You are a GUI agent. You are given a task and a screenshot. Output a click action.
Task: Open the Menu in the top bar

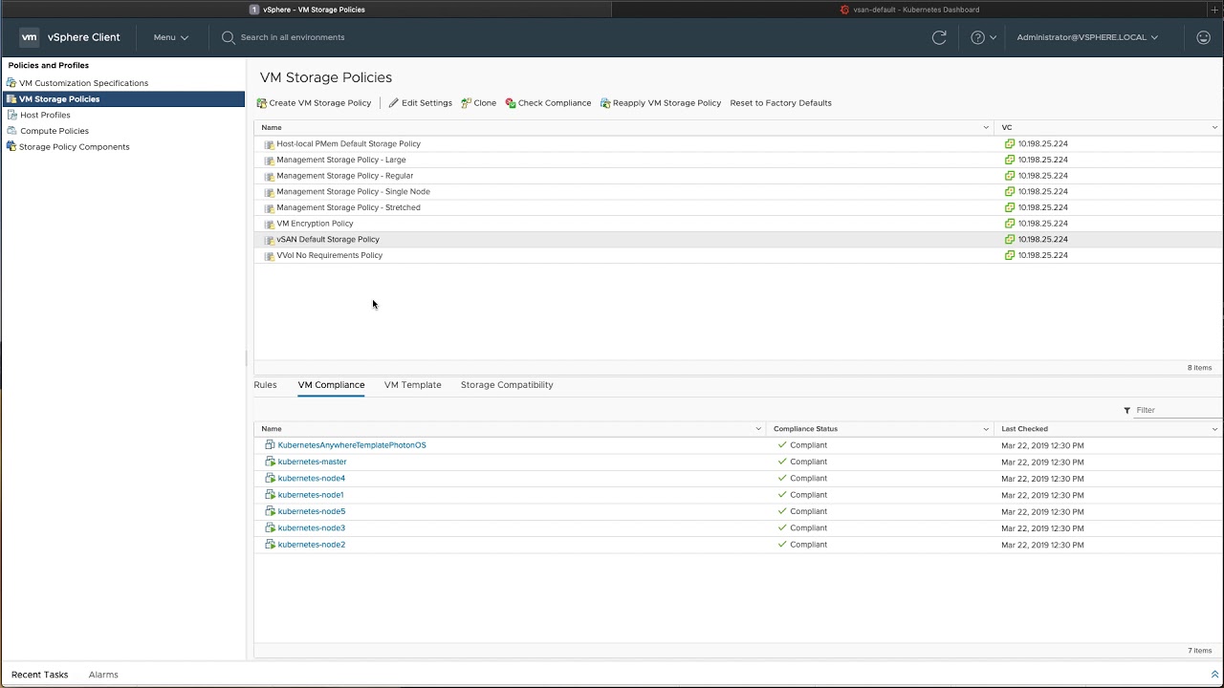click(170, 37)
